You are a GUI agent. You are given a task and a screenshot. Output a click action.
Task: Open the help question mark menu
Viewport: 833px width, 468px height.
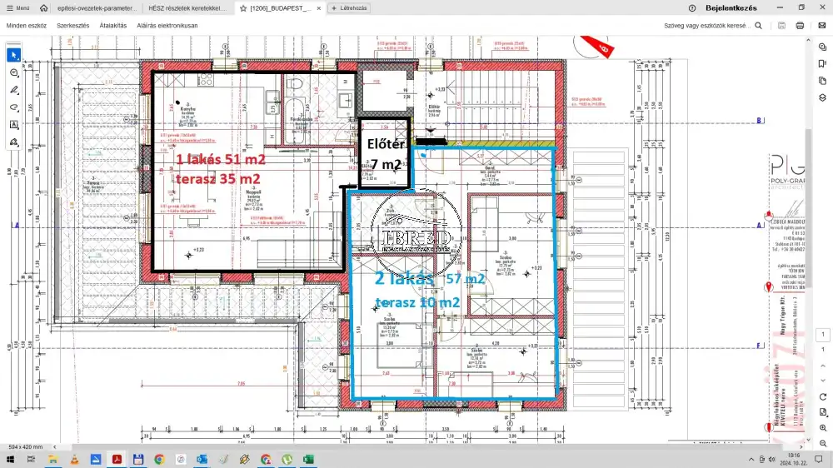691,8
